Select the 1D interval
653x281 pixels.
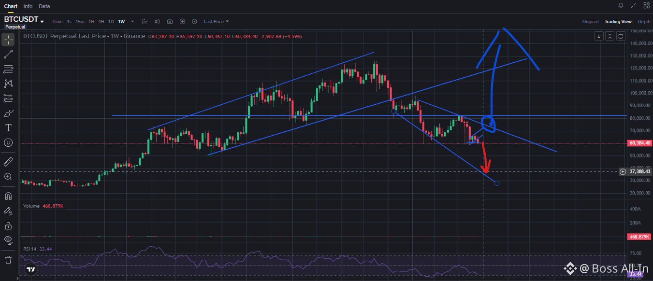(x=111, y=21)
